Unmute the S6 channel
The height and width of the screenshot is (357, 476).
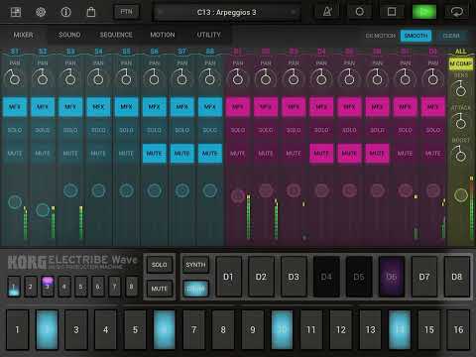point(154,154)
